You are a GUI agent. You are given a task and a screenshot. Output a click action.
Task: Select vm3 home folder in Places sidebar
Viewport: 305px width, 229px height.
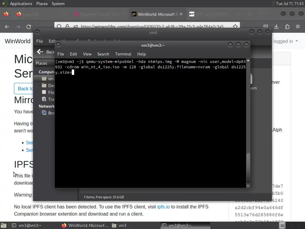pos(45,79)
